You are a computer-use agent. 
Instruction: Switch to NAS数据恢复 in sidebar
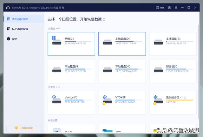24,29
